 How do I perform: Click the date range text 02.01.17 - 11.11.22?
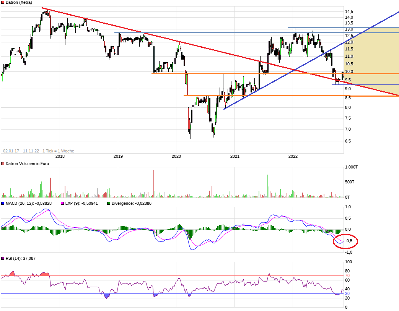(21, 151)
